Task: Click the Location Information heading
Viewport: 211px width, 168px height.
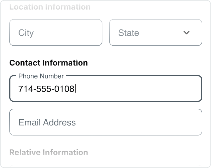Action: click(x=50, y=7)
